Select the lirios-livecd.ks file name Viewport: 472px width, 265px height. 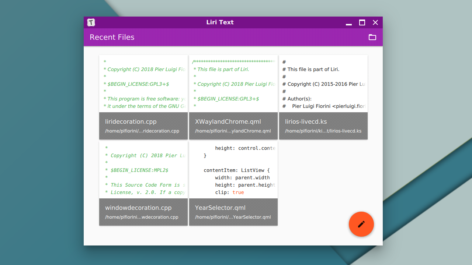tap(306, 121)
